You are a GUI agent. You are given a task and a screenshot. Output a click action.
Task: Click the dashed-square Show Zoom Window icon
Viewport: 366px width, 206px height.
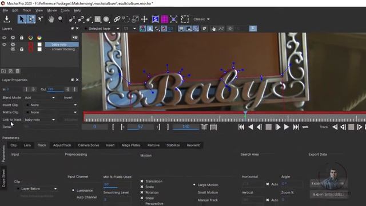(x=185, y=19)
